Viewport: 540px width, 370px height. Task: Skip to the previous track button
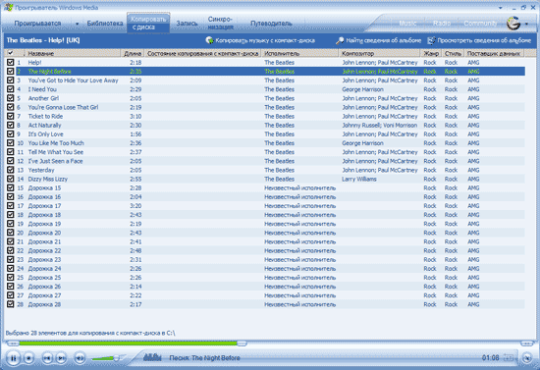pos(47,358)
